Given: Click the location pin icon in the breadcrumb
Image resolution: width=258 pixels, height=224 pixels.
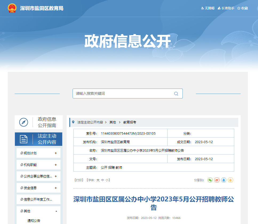Looking at the screenshot, I should (73, 122).
